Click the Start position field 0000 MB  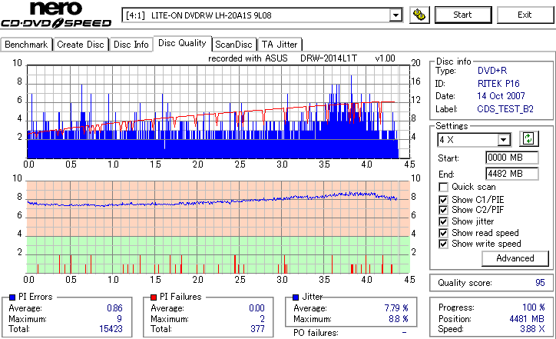tap(512, 158)
